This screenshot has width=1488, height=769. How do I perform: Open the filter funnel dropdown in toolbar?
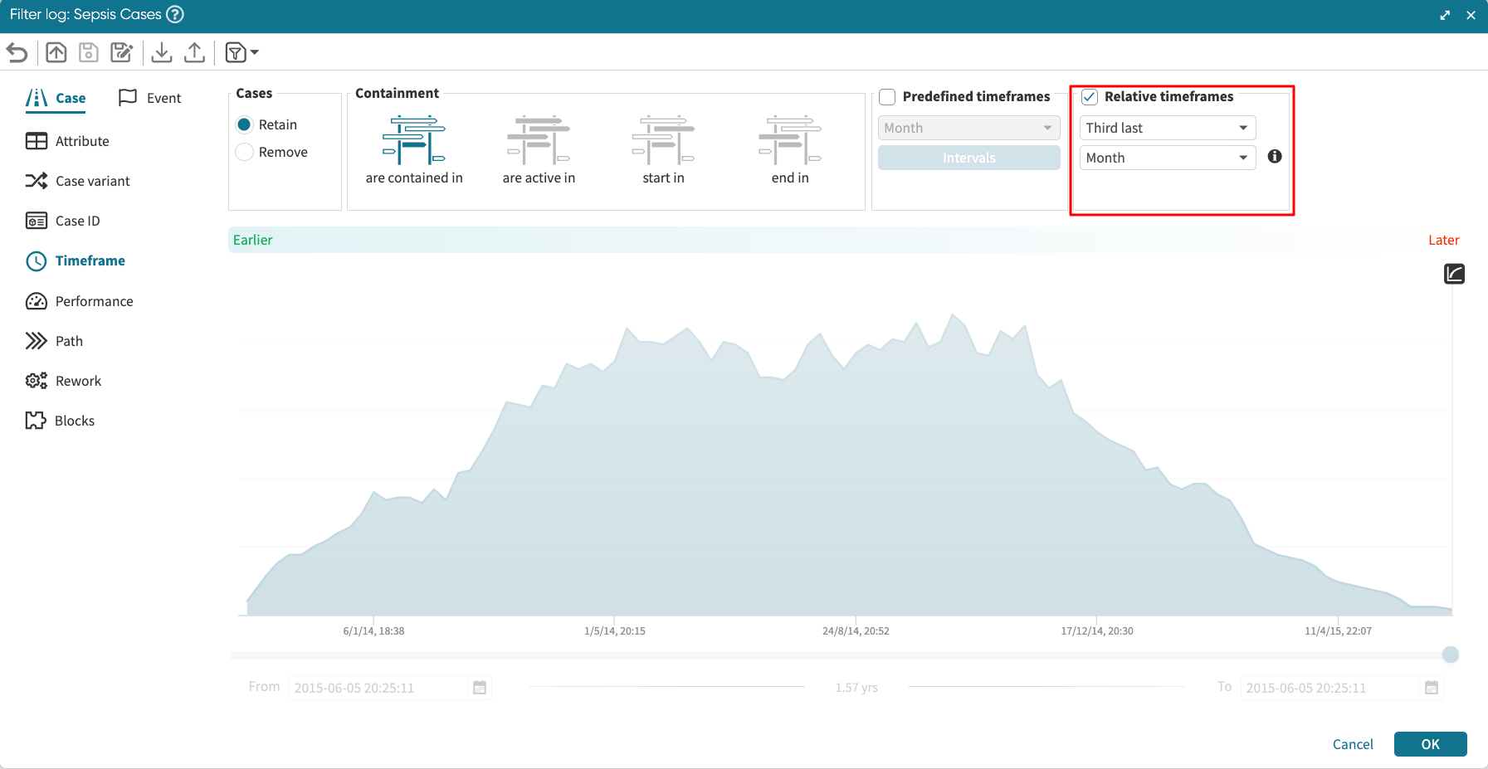pos(241,53)
